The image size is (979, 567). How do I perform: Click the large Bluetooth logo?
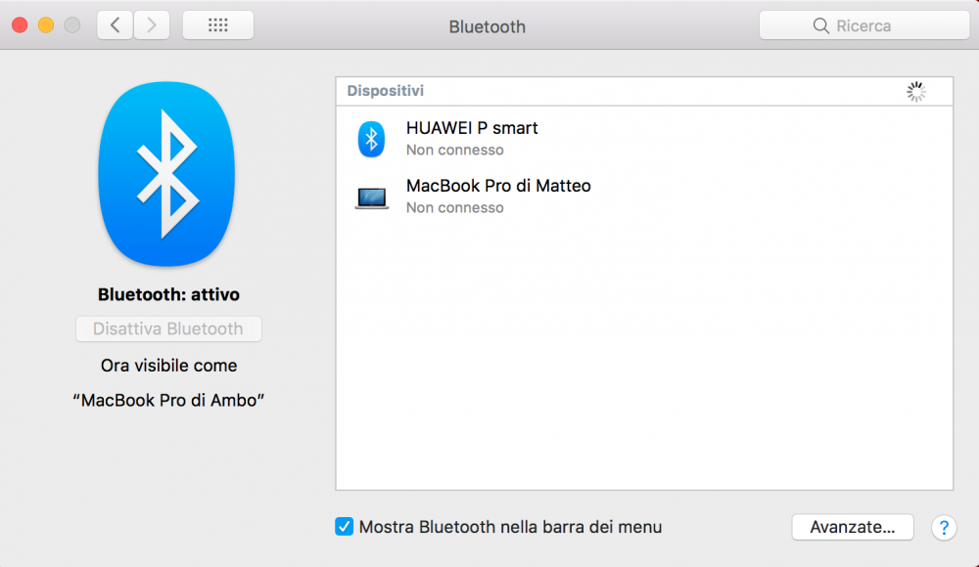coord(166,174)
